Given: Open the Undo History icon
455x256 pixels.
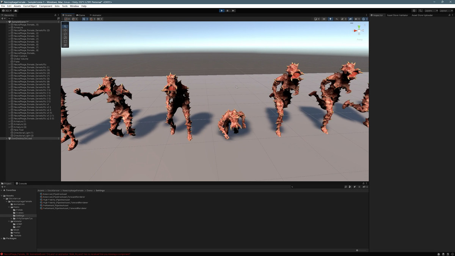Looking at the screenshot, I should tap(414, 11).
